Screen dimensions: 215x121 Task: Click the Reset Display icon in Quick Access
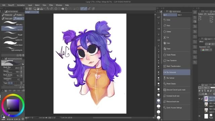click(165, 84)
